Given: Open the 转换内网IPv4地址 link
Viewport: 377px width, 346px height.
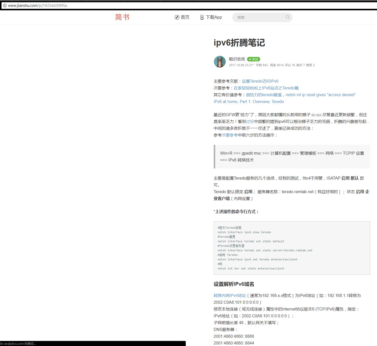Looking at the screenshot, I should 229,295.
